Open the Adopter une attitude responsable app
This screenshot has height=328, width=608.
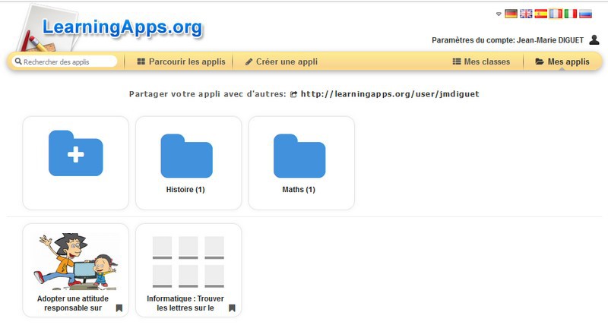(x=76, y=270)
